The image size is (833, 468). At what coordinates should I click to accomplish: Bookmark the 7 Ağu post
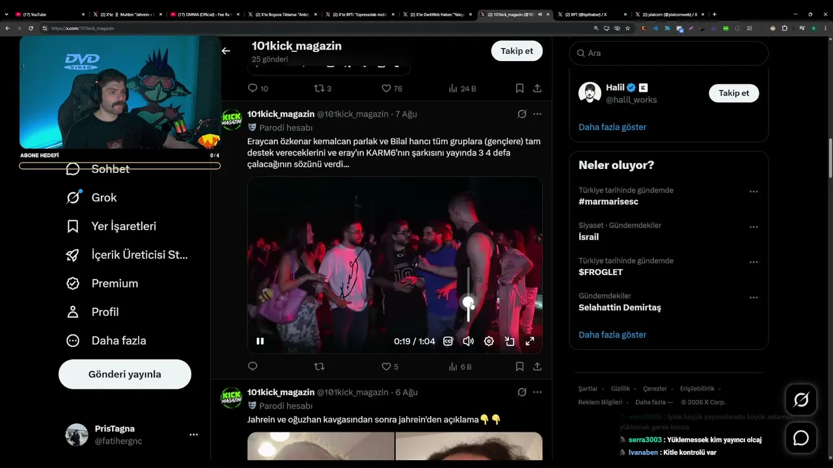click(519, 367)
